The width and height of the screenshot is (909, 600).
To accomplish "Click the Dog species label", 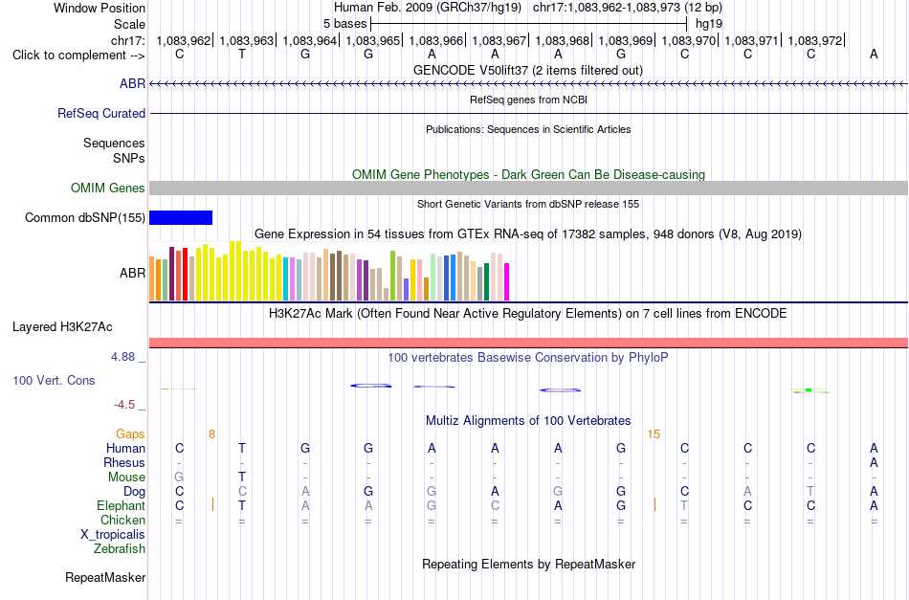I will coord(134,492).
